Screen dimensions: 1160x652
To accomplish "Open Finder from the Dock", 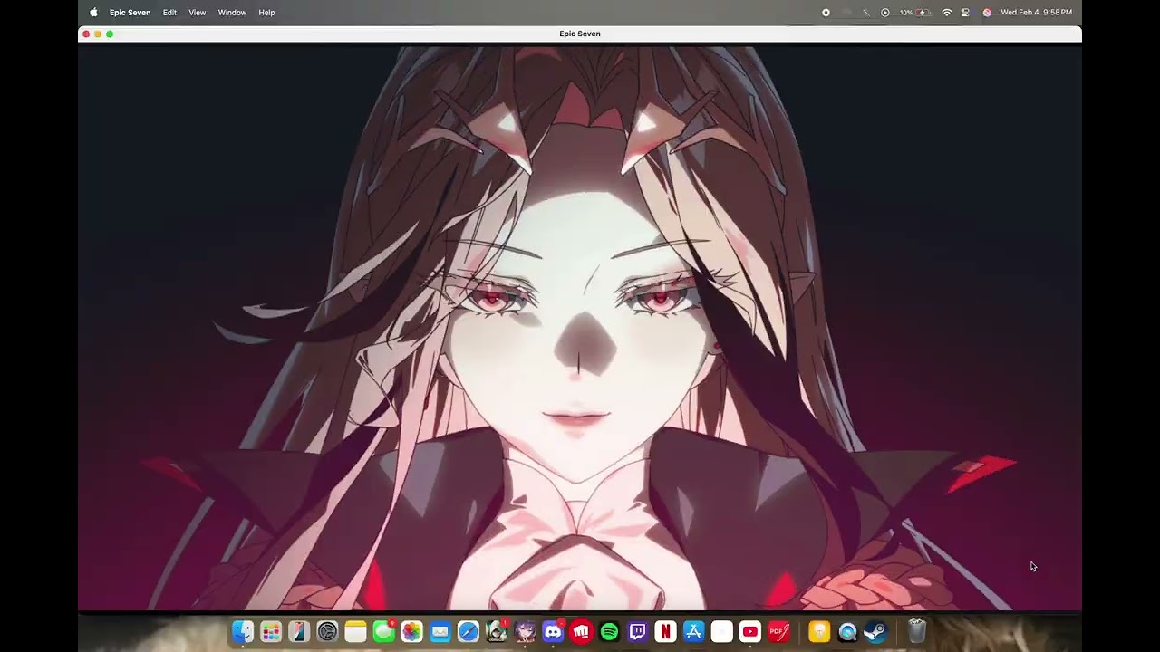I will click(242, 631).
